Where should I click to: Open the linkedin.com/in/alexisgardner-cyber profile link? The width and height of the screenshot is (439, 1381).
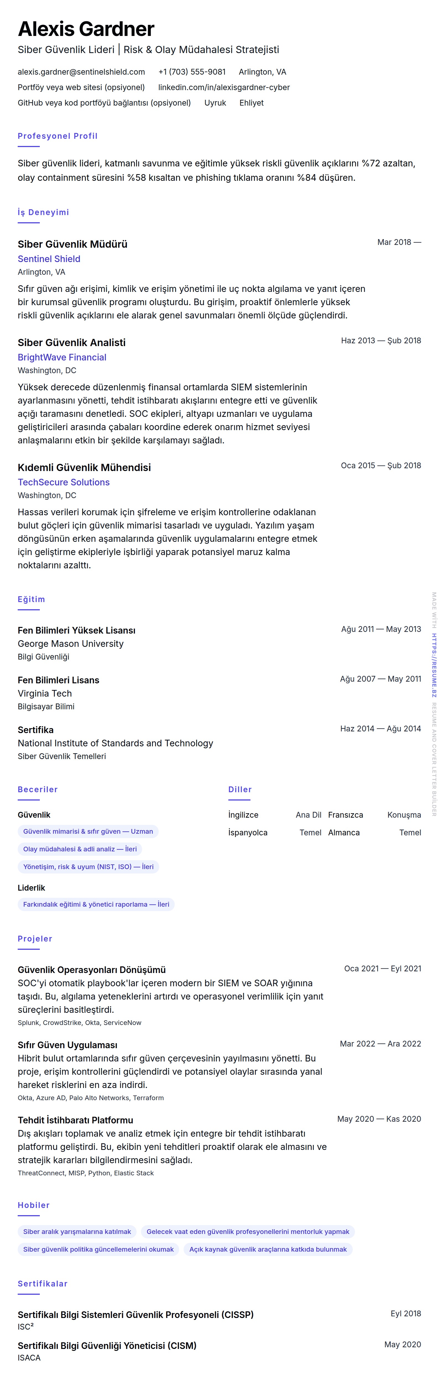coord(224,87)
